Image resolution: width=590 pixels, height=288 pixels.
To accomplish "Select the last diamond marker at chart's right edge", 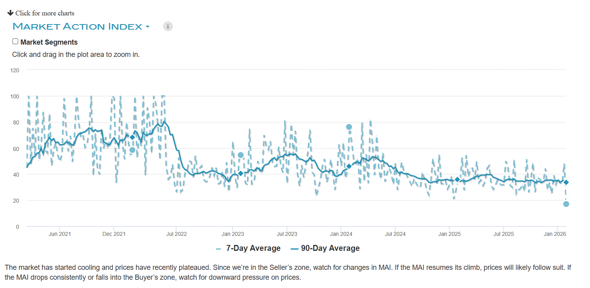I will 566,182.
